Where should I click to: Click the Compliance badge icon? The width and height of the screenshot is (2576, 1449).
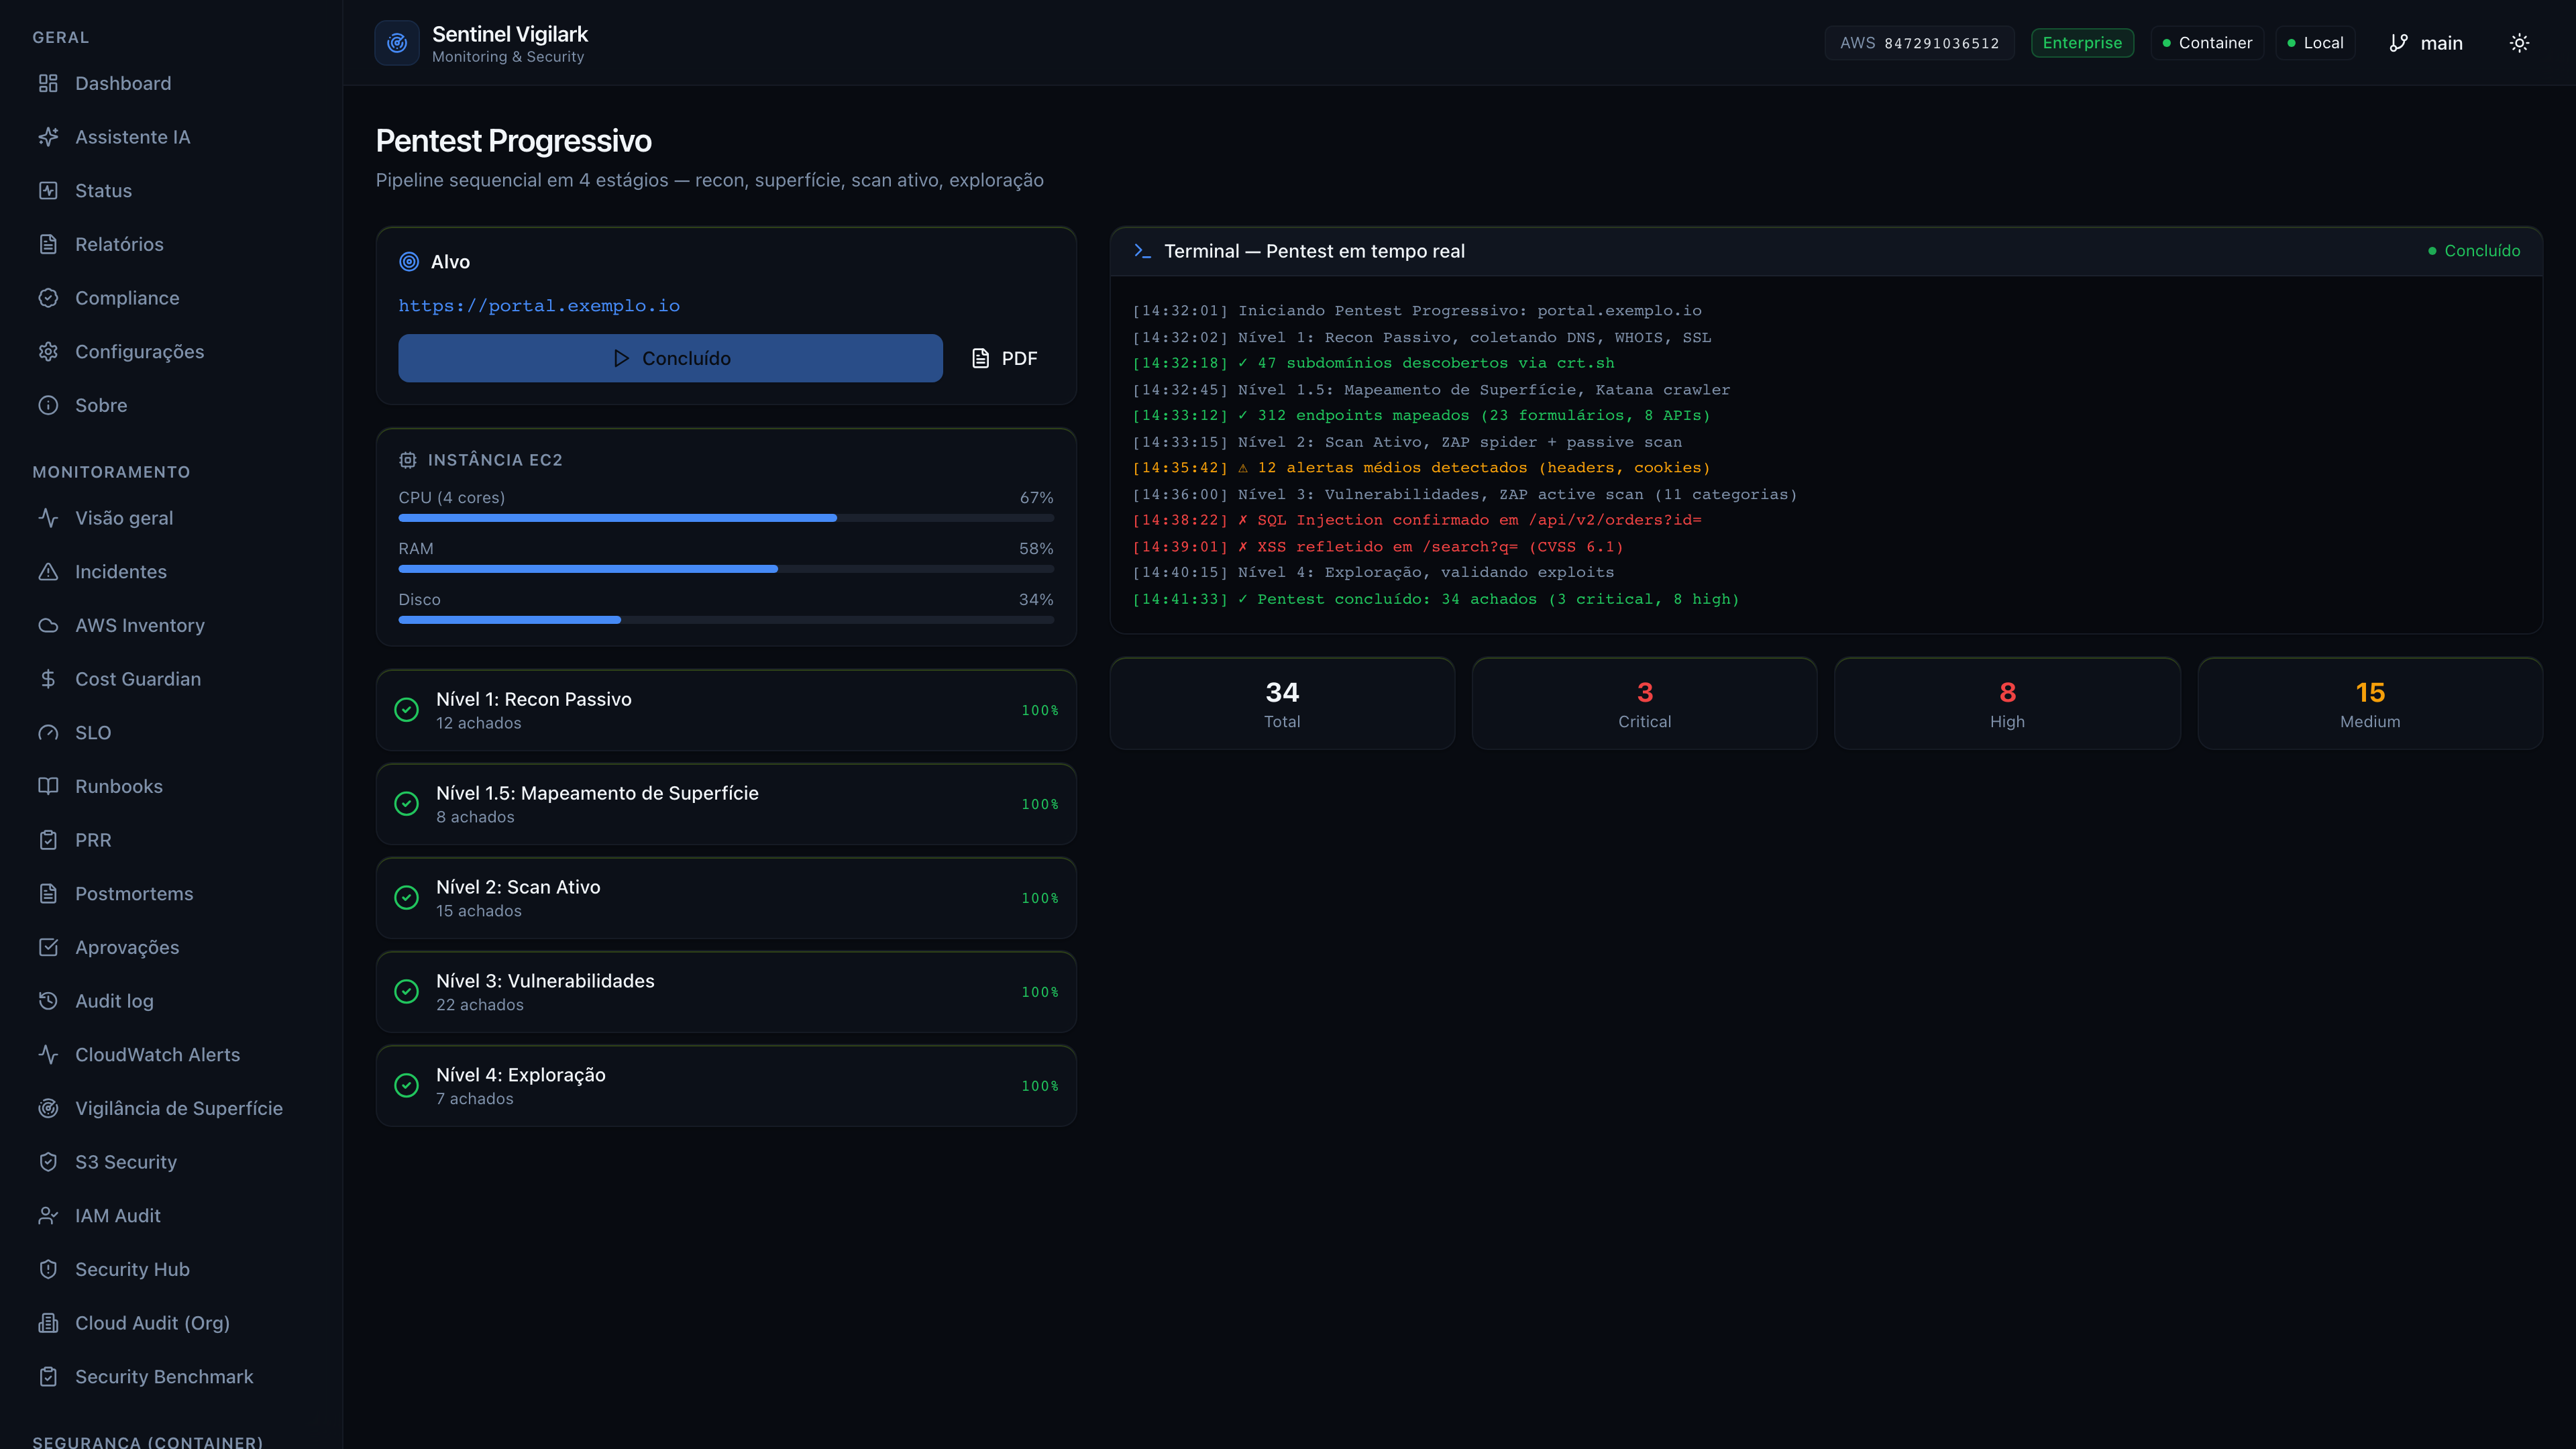click(48, 298)
